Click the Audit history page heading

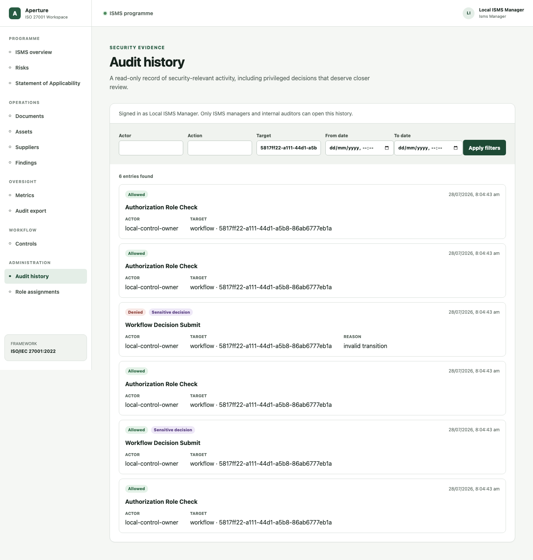click(147, 62)
